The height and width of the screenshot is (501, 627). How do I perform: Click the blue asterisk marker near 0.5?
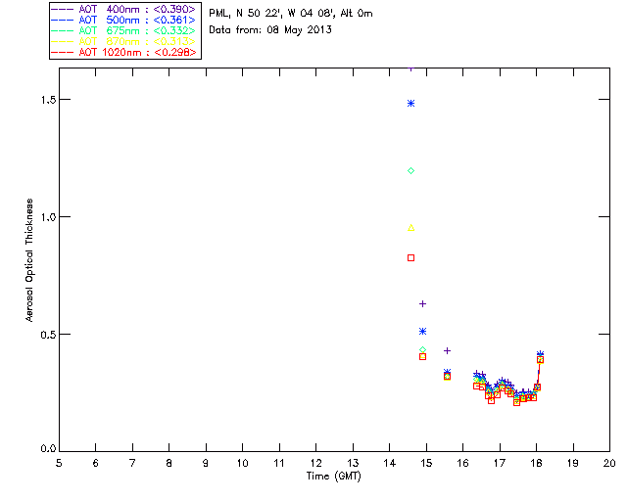click(x=422, y=332)
